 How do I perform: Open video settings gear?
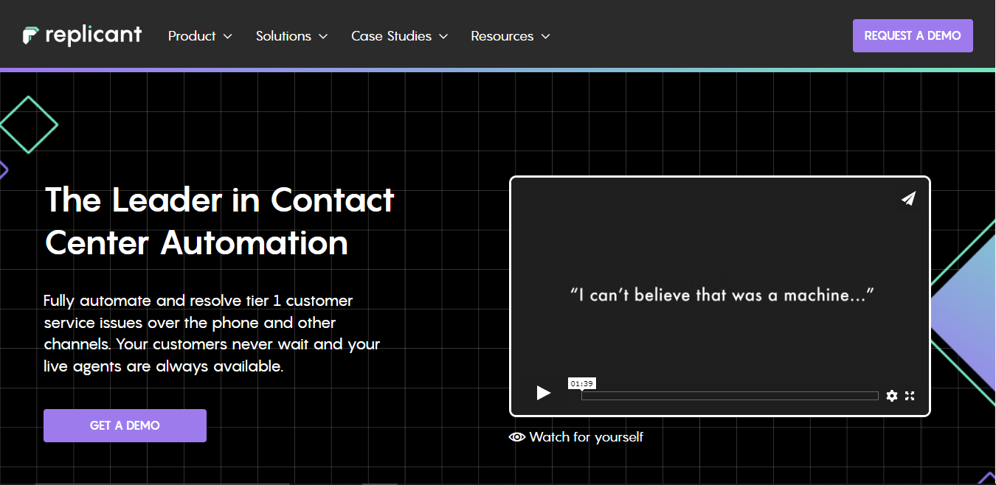click(x=892, y=396)
